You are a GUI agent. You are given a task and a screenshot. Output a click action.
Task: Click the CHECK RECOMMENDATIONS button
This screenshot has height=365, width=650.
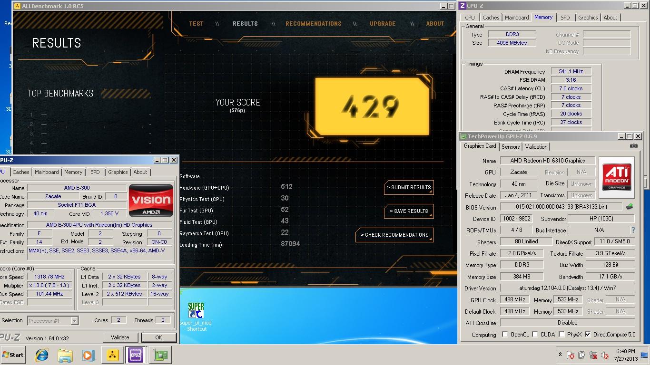394,235
